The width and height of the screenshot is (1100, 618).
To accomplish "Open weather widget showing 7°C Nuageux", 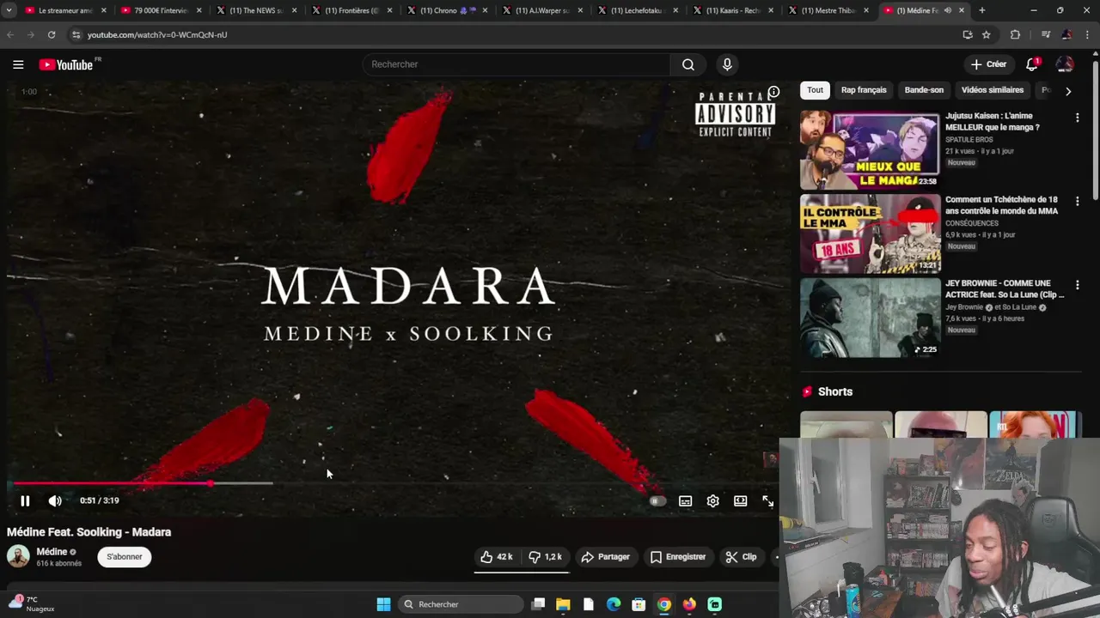I will point(33,604).
